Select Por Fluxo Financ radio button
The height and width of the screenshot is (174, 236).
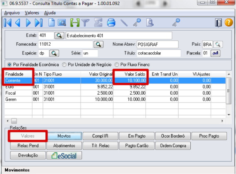tap(117, 65)
